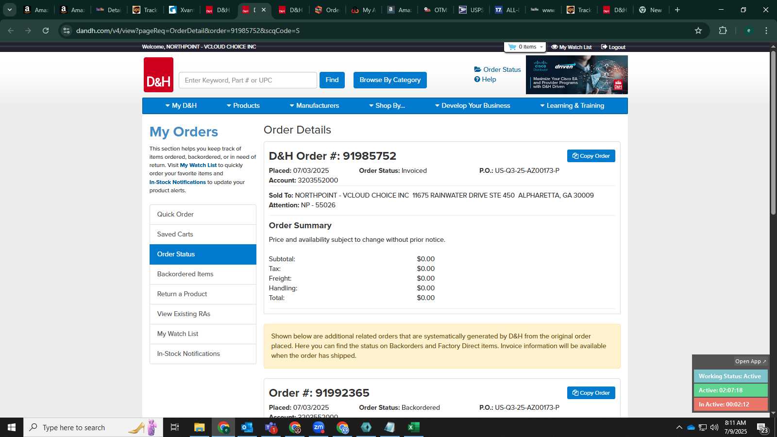Switch to the New tab
Viewport: 777px width, 437px height.
(651, 10)
